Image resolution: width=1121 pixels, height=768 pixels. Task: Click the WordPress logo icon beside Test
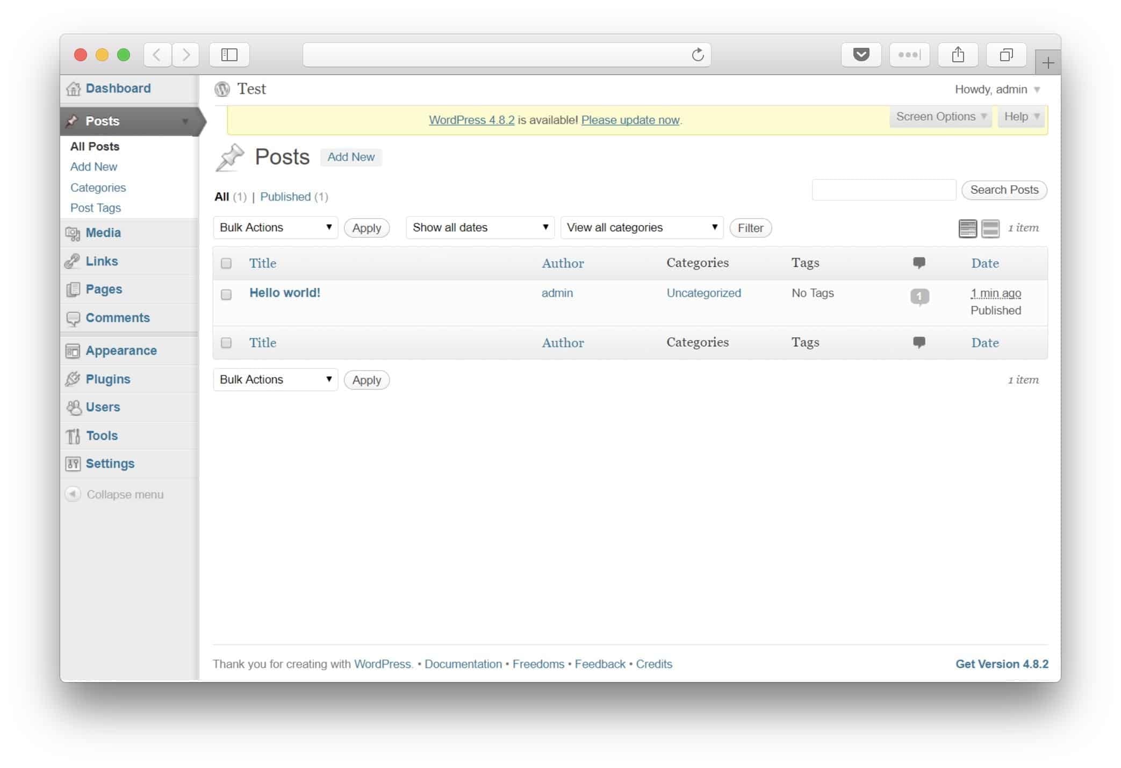[222, 89]
